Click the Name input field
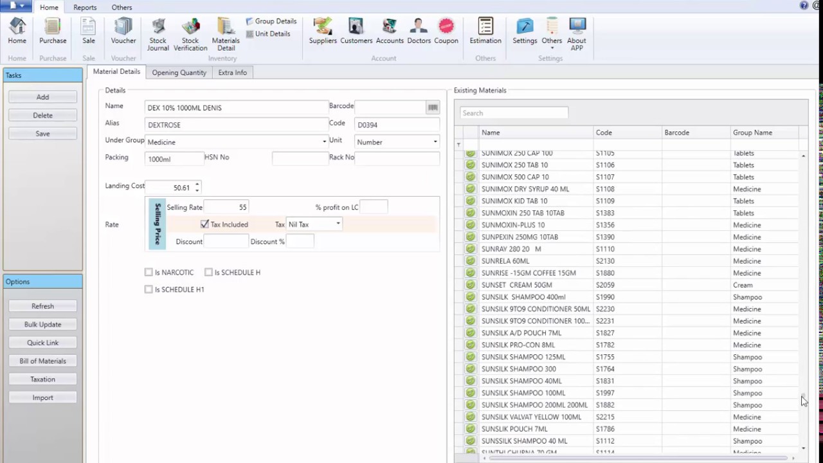Screen dimensions: 823x463 (x=236, y=107)
